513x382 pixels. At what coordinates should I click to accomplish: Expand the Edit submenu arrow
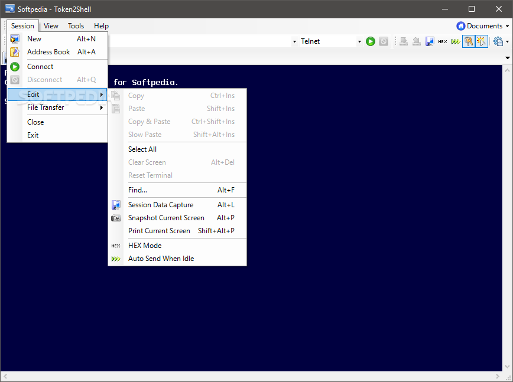pyautogui.click(x=102, y=94)
